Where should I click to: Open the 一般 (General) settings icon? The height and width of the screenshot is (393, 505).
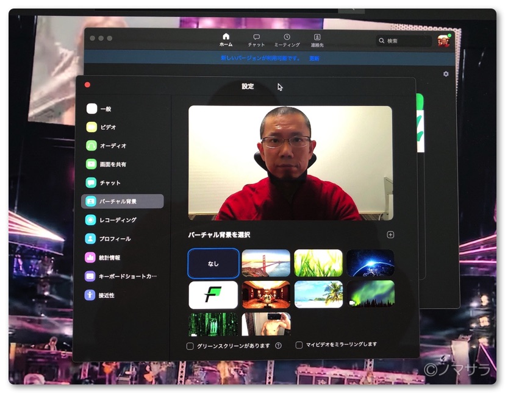click(91, 109)
